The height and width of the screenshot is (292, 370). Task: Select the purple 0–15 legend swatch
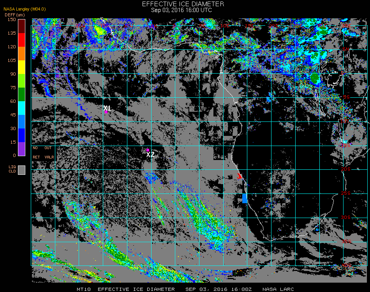[22, 149]
